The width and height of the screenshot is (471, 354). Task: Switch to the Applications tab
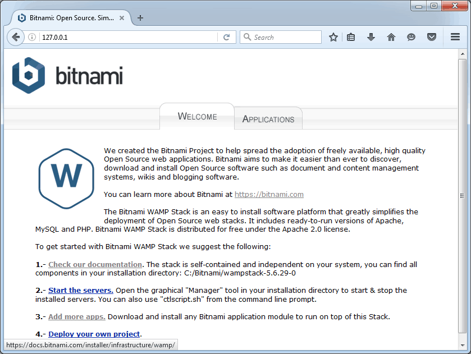[x=268, y=119]
